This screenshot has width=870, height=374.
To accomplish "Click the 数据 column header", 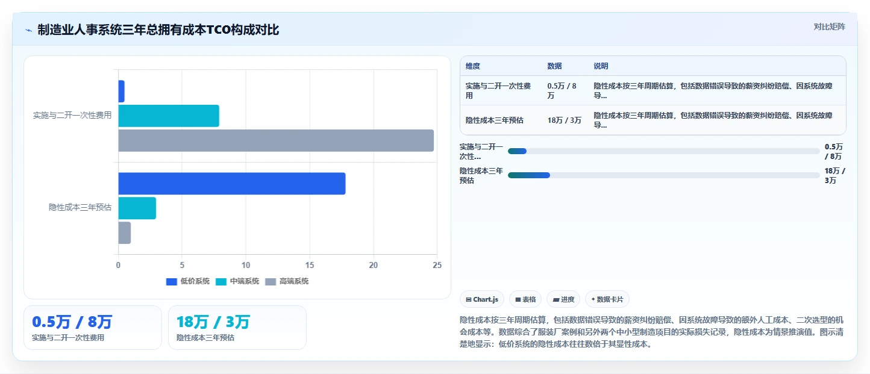I will pos(554,66).
